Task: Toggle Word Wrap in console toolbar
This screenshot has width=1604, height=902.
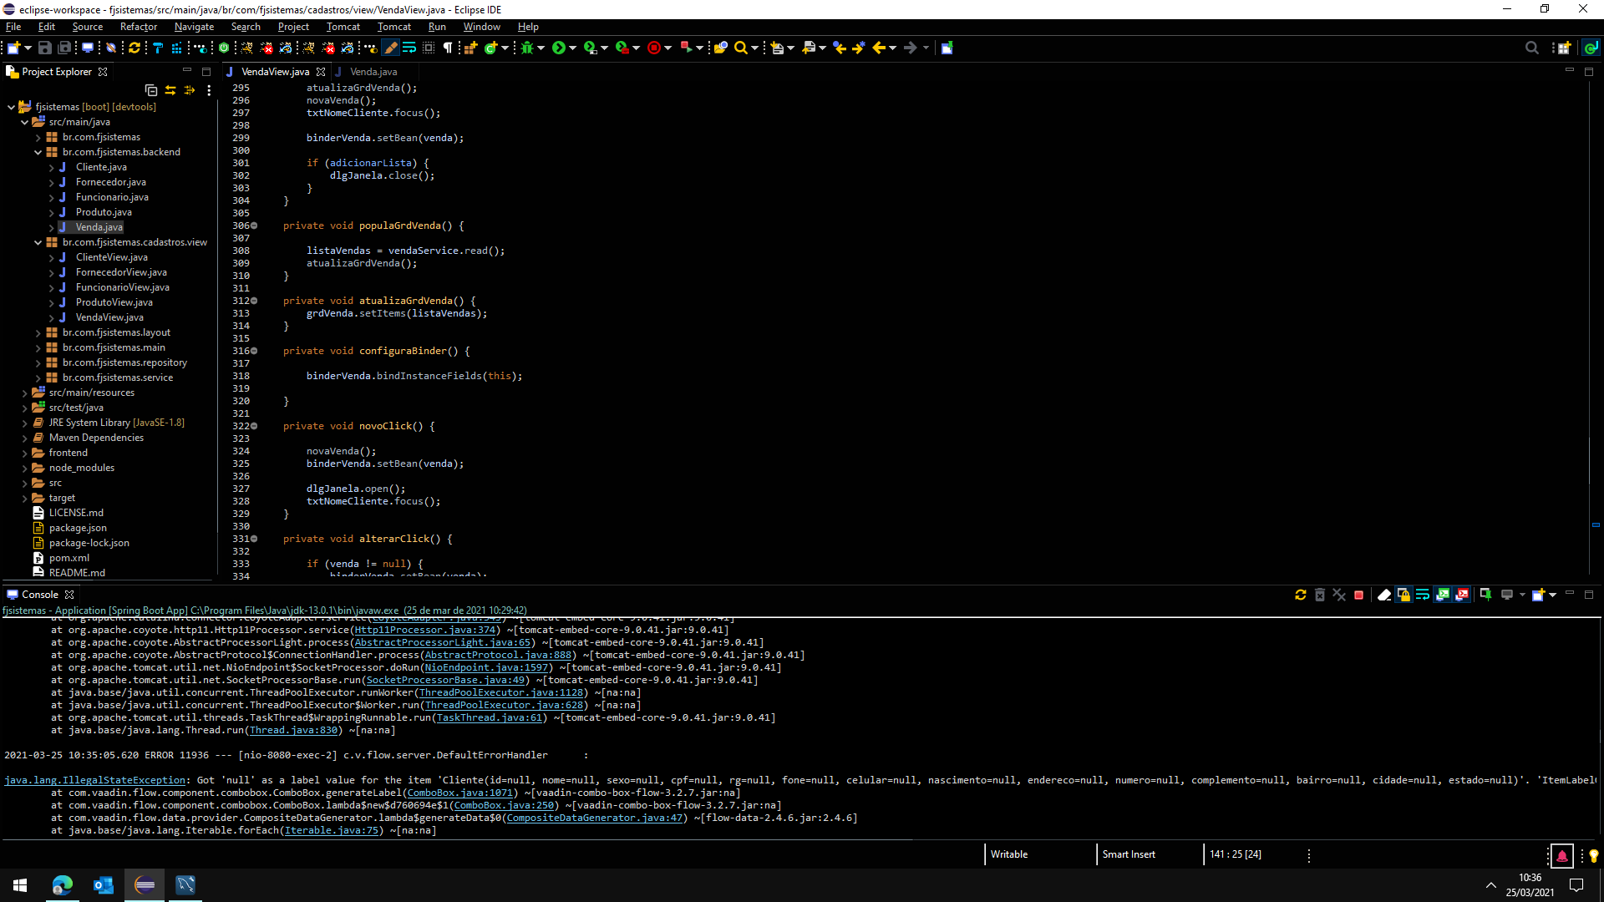Action: pyautogui.click(x=1423, y=595)
